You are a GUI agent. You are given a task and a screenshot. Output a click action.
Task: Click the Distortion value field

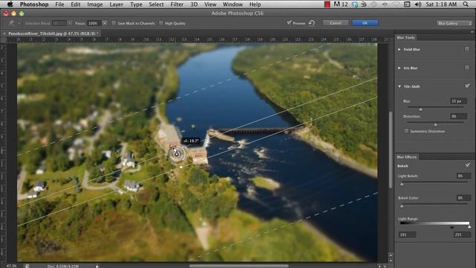tap(458, 116)
